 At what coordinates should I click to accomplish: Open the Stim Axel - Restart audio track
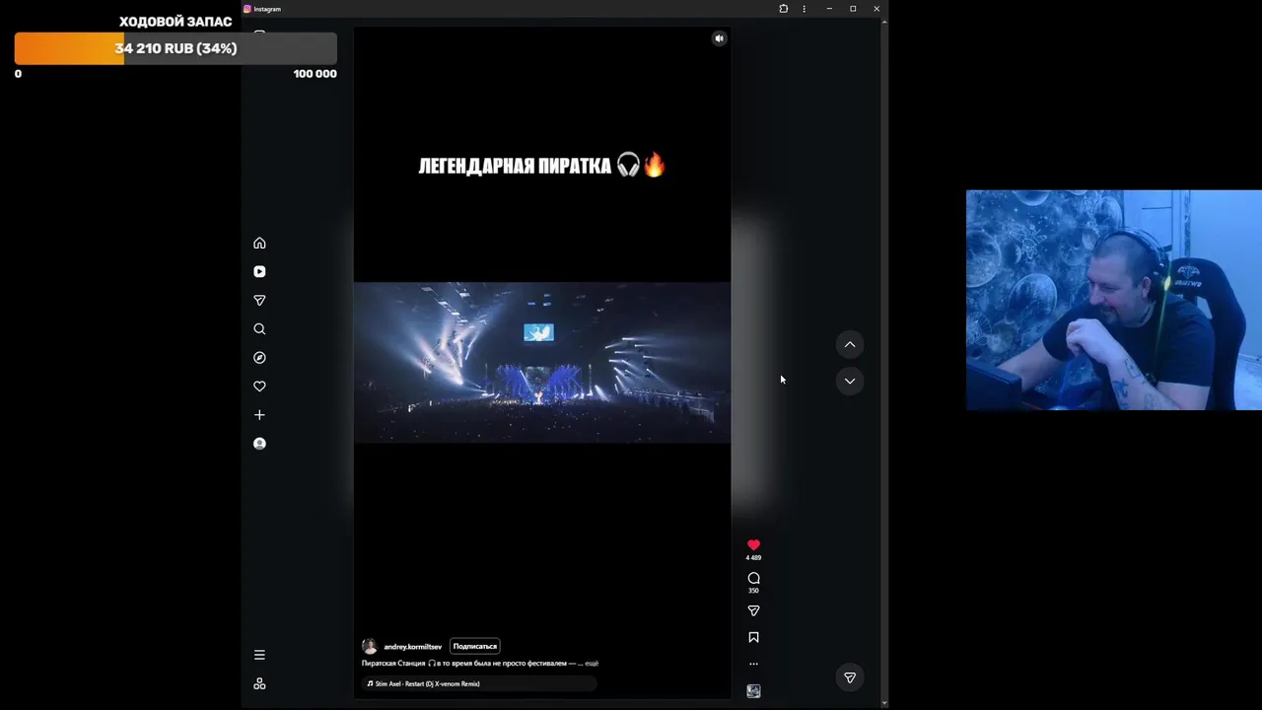click(x=479, y=683)
